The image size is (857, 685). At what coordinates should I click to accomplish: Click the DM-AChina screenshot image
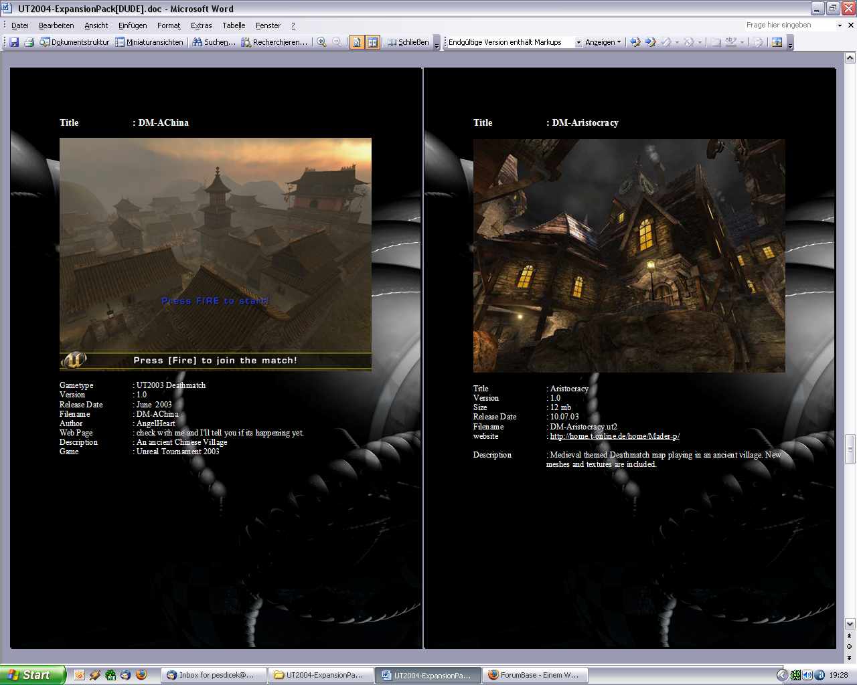coord(216,254)
